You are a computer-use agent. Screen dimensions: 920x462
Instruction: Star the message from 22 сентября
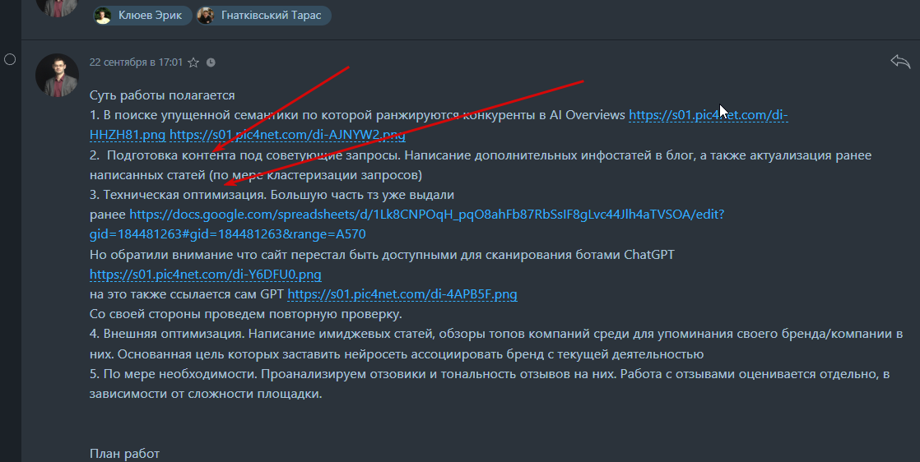click(x=193, y=62)
